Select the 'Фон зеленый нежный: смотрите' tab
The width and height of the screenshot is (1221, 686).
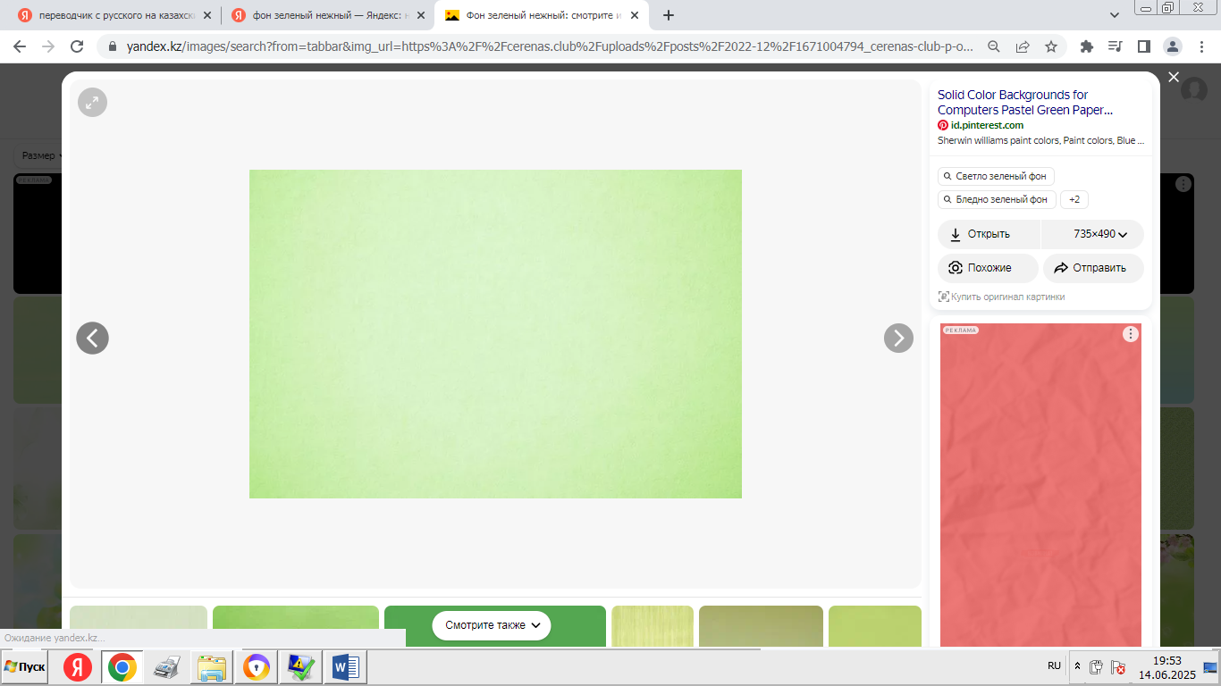542,15
